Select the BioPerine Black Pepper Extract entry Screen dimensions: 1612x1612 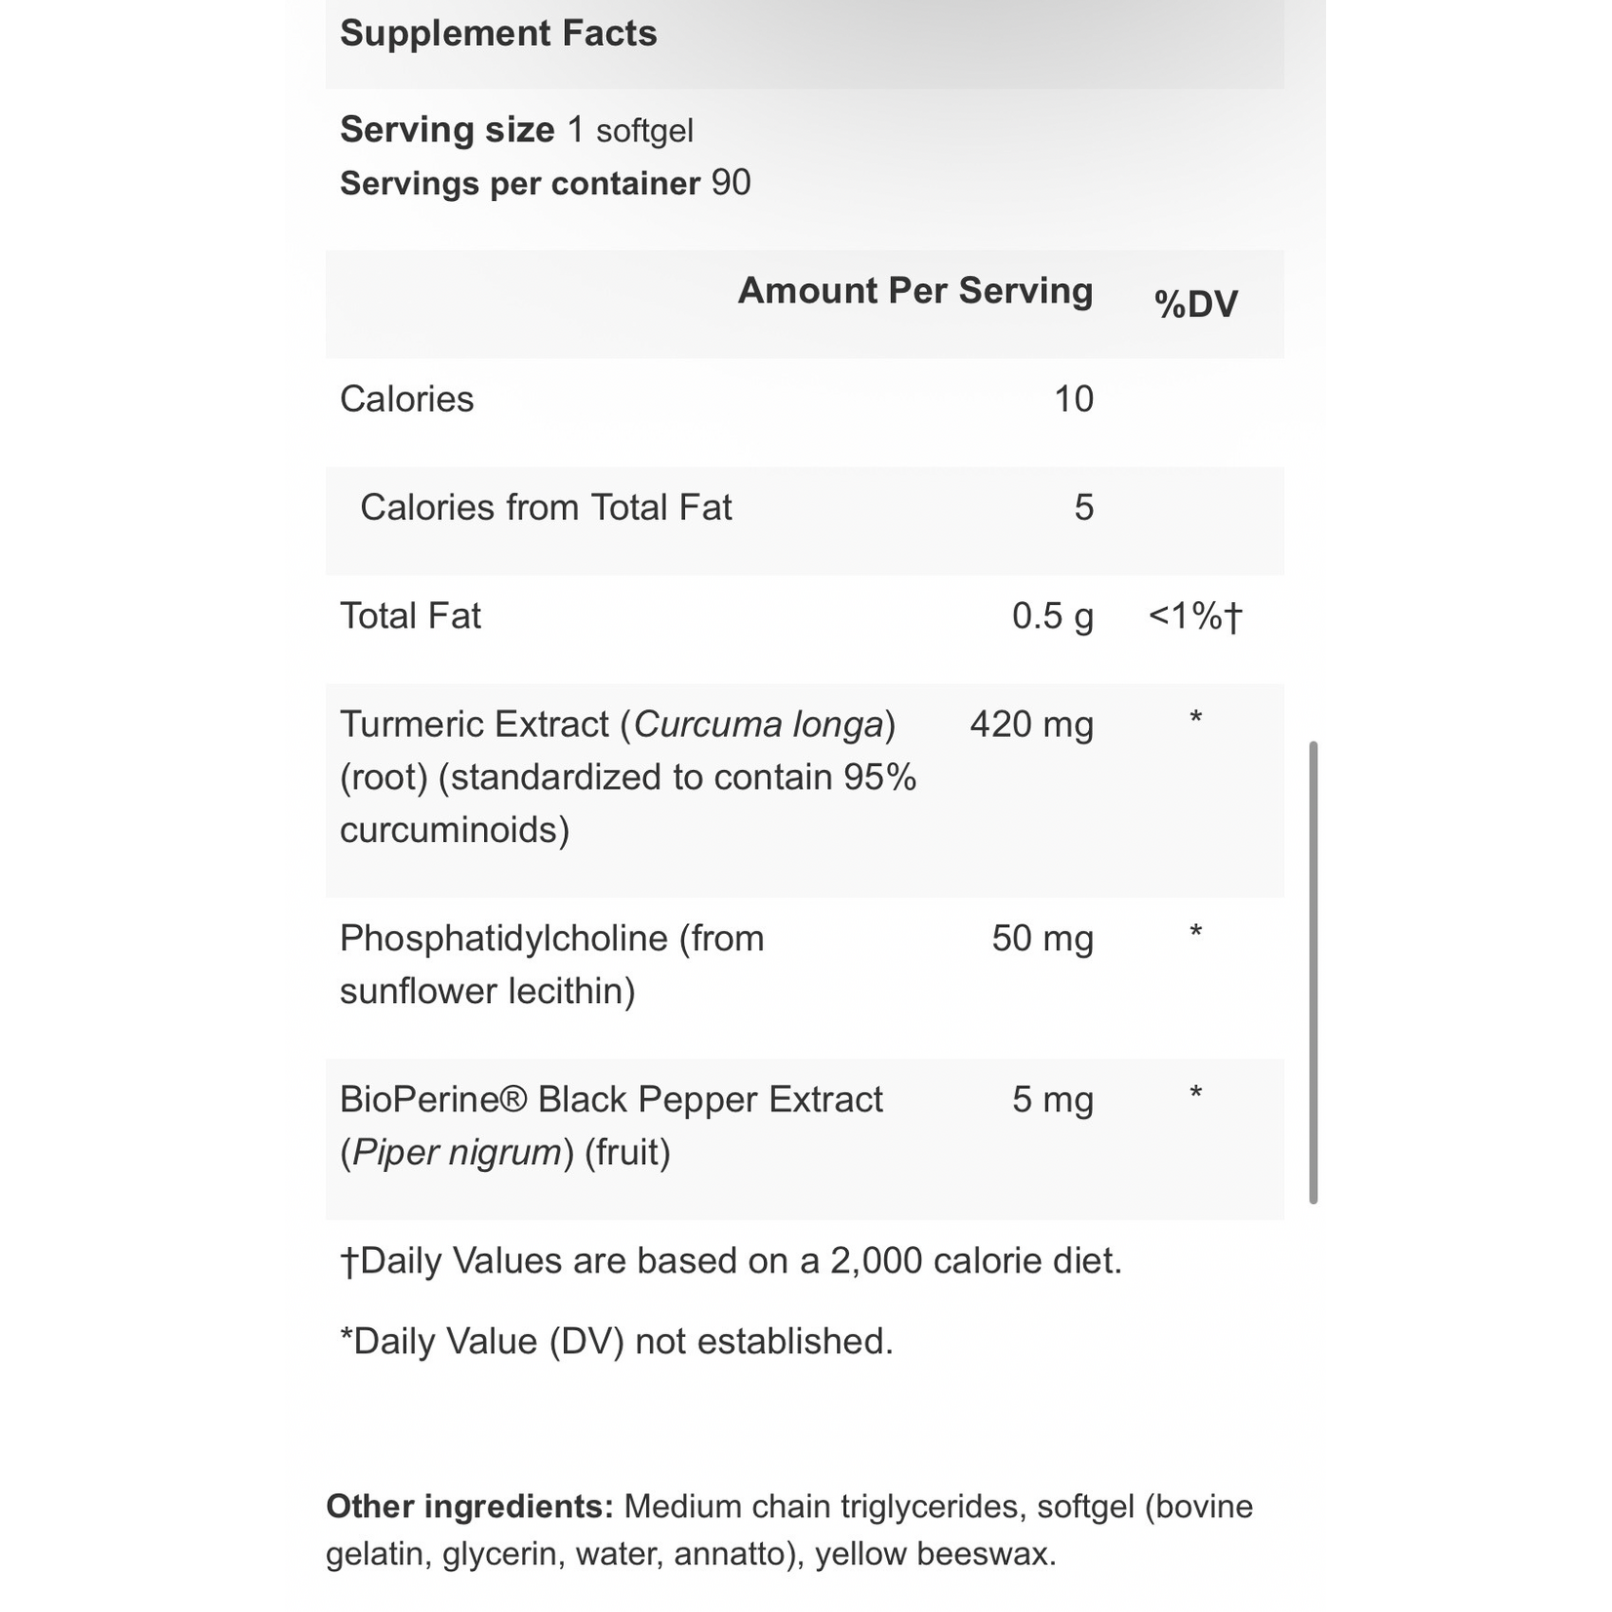pyautogui.click(x=611, y=1126)
